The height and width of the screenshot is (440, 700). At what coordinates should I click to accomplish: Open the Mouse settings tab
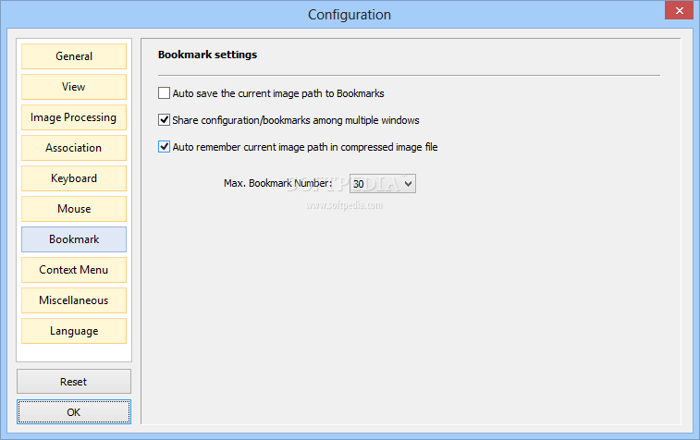(x=74, y=209)
